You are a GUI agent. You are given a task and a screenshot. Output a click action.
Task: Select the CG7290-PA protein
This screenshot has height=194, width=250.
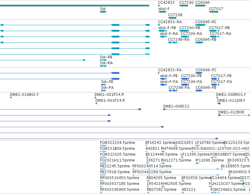[185, 85]
